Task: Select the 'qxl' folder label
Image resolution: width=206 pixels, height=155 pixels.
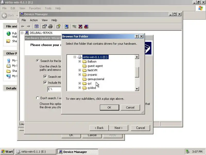Action: [x=89, y=83]
